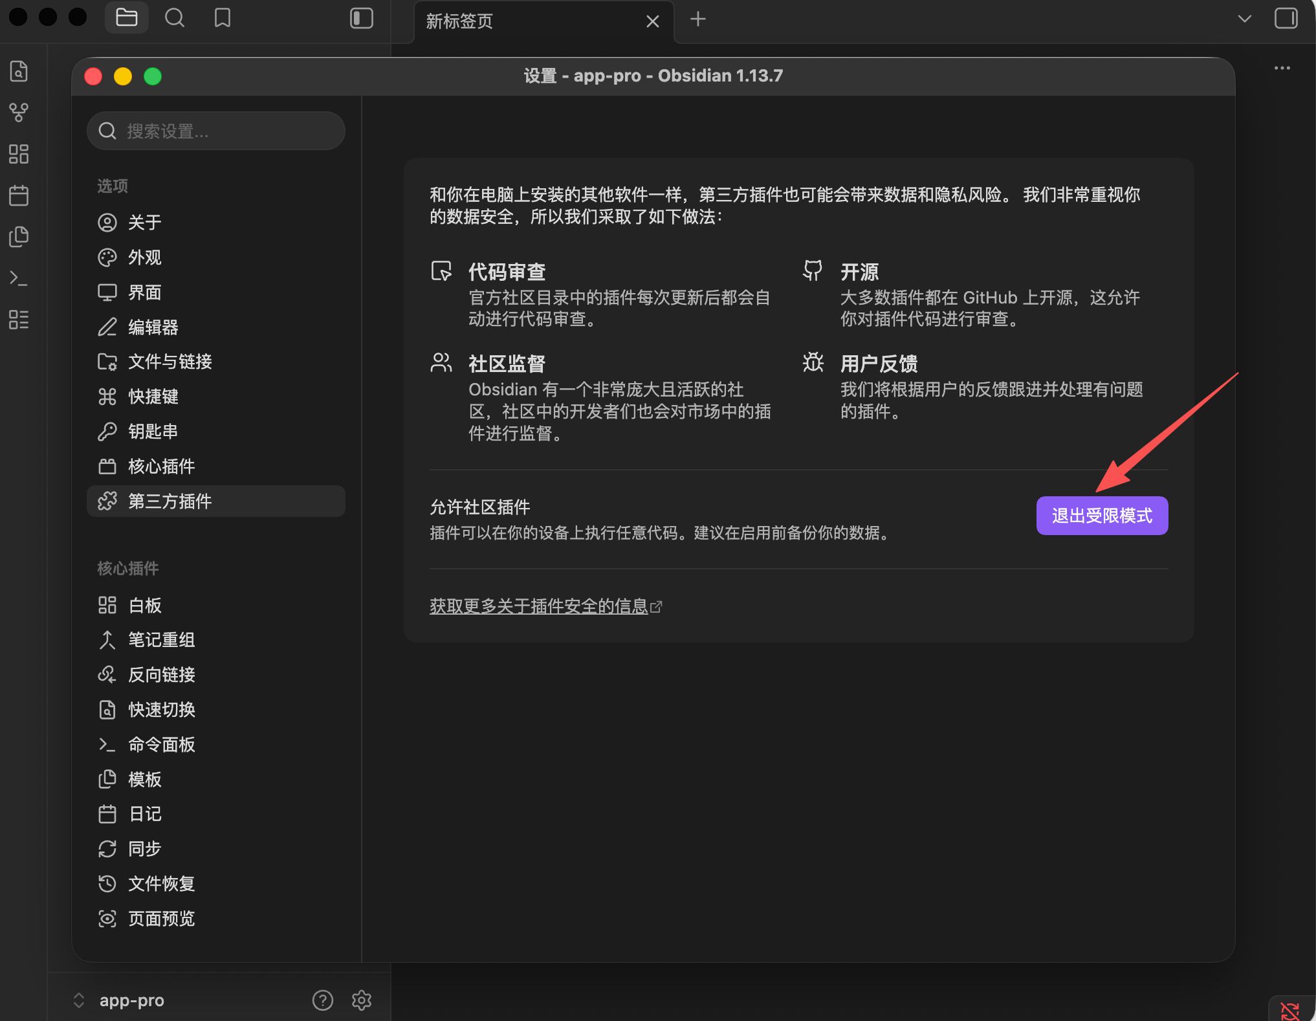
Task: Select 第三方插件 settings section
Action: [x=216, y=501]
